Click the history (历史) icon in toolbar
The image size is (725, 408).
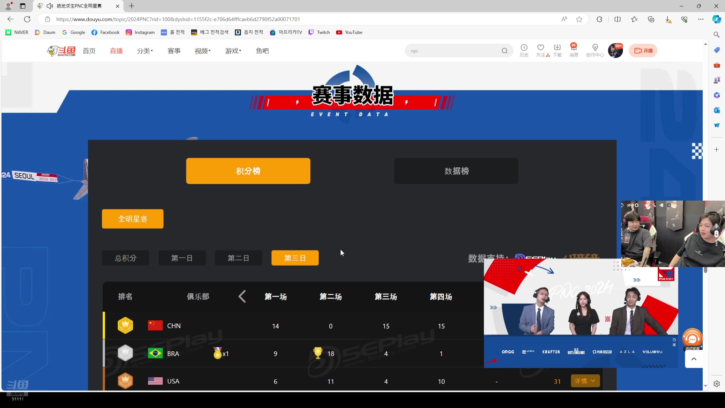[x=525, y=50]
